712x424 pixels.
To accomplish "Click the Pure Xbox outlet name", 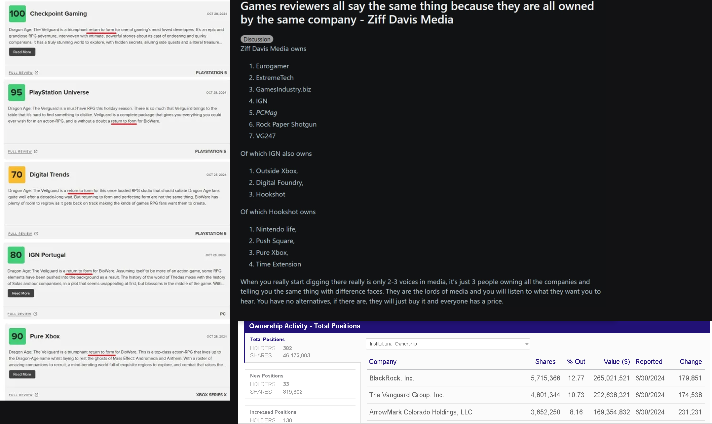I will 45,336.
